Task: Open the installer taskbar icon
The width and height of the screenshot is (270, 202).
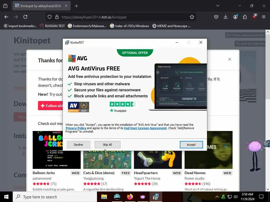Action: click(156, 197)
